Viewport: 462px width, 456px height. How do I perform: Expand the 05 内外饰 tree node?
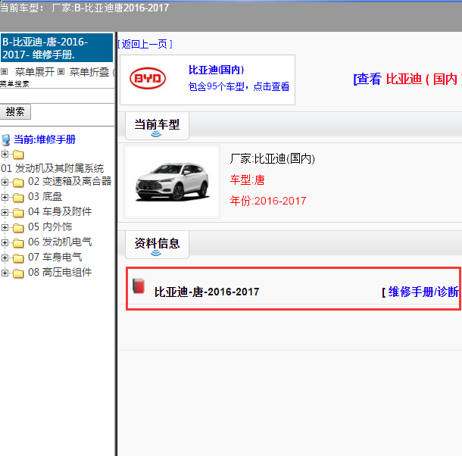coord(5,227)
